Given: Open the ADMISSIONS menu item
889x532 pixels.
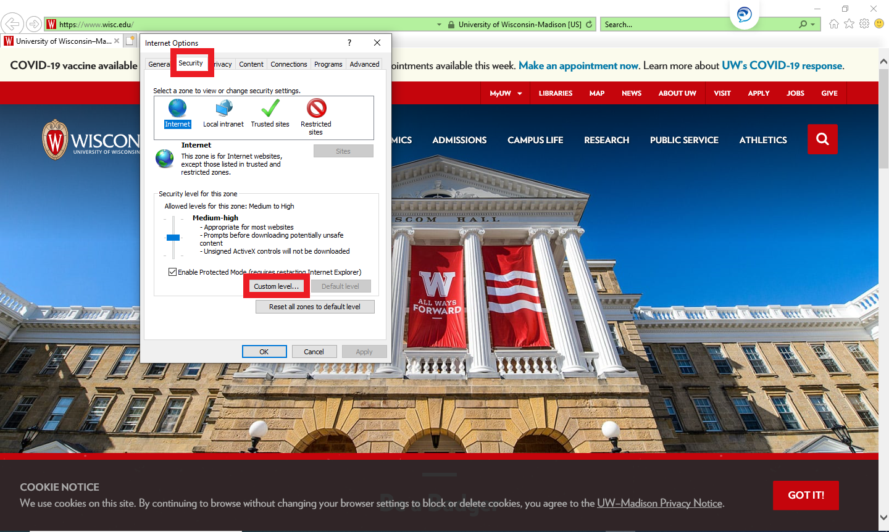Looking at the screenshot, I should click(x=459, y=140).
